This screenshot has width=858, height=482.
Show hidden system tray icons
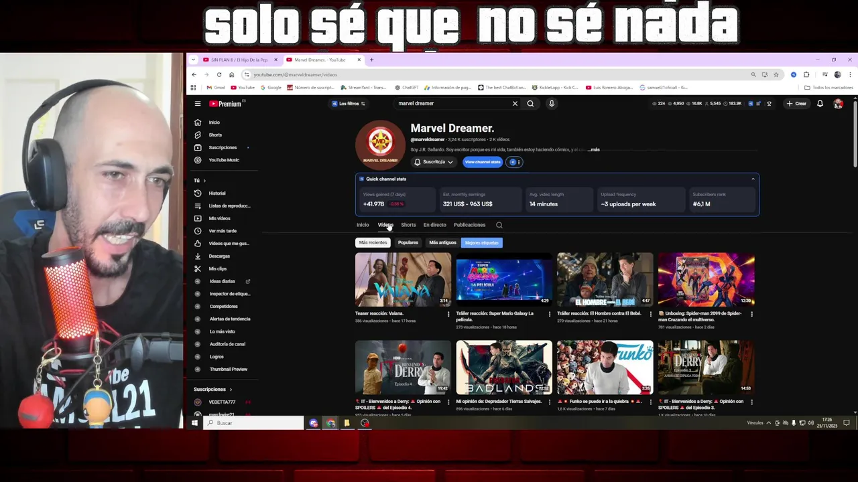coord(769,423)
